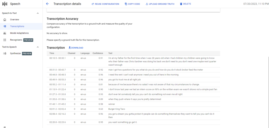Click the COPY CODE button
The height and width of the screenshot is (128, 269).
[x=132, y=4]
